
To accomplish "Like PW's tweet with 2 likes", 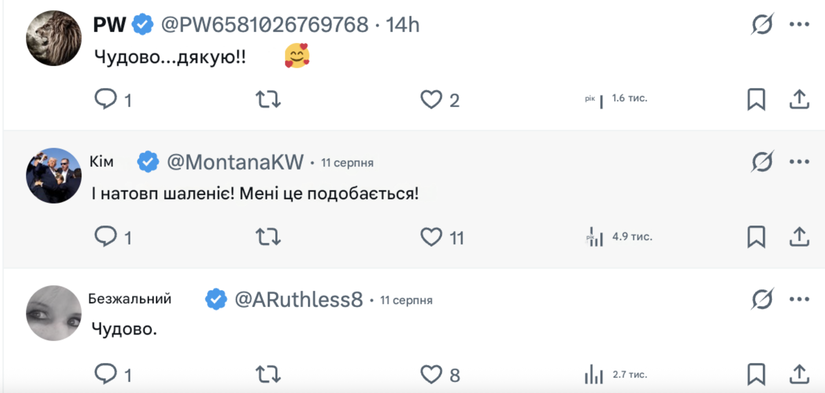I will (x=431, y=99).
